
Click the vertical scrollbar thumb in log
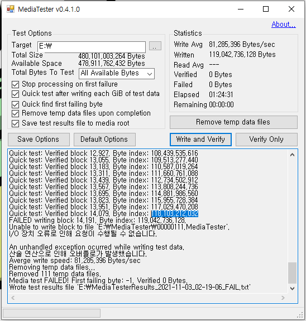pyautogui.click(x=292, y=272)
